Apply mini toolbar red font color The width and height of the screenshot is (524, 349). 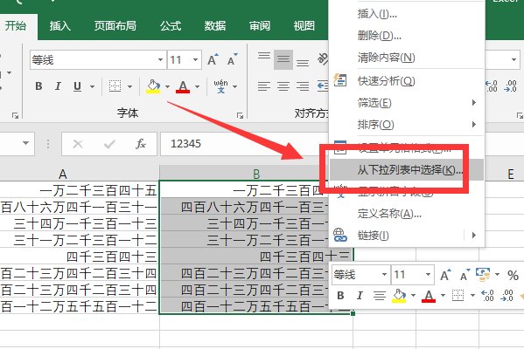(x=429, y=296)
